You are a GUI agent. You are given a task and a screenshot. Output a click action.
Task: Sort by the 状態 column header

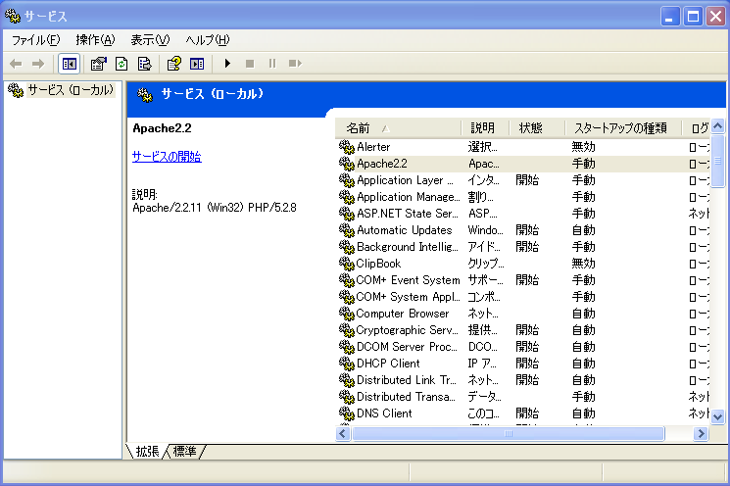coord(537,128)
